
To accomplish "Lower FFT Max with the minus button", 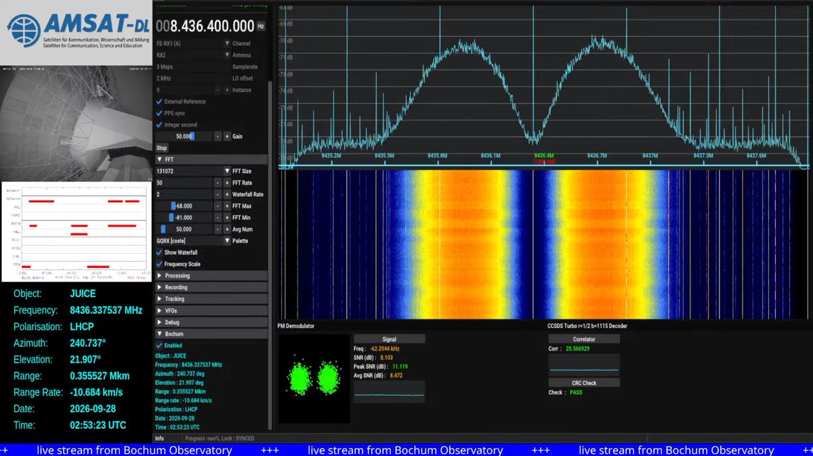I will (x=217, y=206).
